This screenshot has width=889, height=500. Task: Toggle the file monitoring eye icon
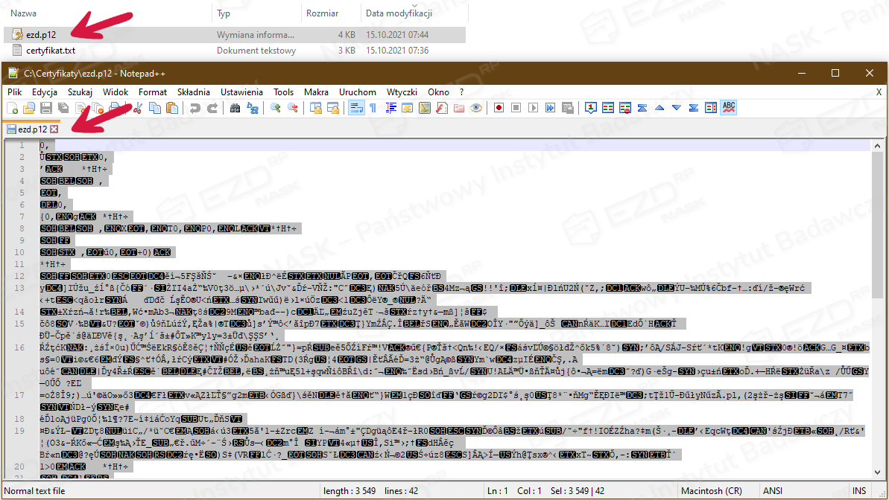pyautogui.click(x=475, y=109)
